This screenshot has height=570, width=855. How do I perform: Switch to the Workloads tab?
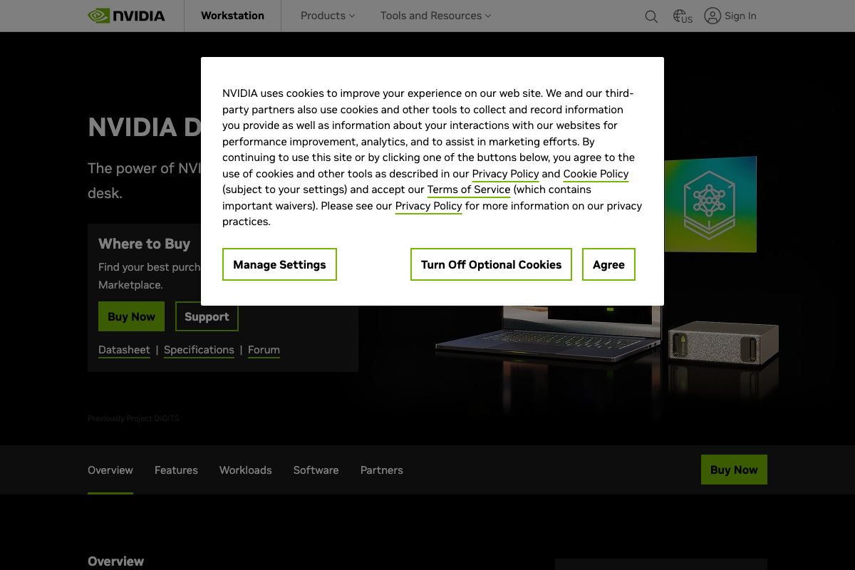246,470
